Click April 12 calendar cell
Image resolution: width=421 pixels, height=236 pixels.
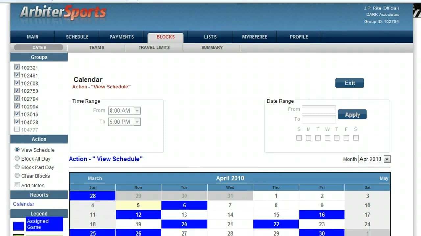pos(138,215)
